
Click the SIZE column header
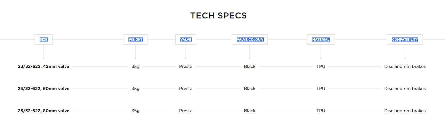[x=44, y=39]
